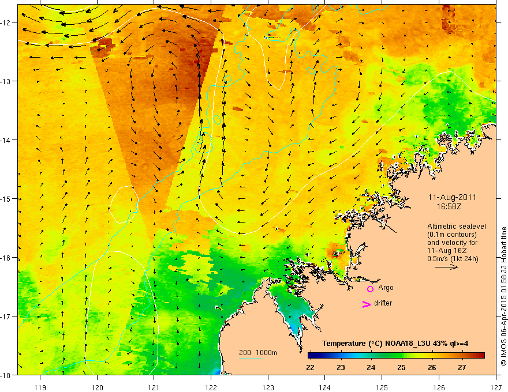Viewport: 508px width, 392px height.
Task: Click the longitude axis label '121'
Action: pos(154,388)
